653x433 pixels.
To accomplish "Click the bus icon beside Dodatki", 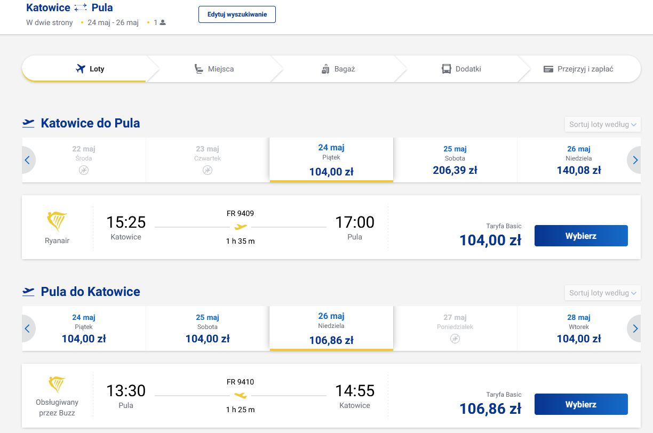I will [447, 69].
